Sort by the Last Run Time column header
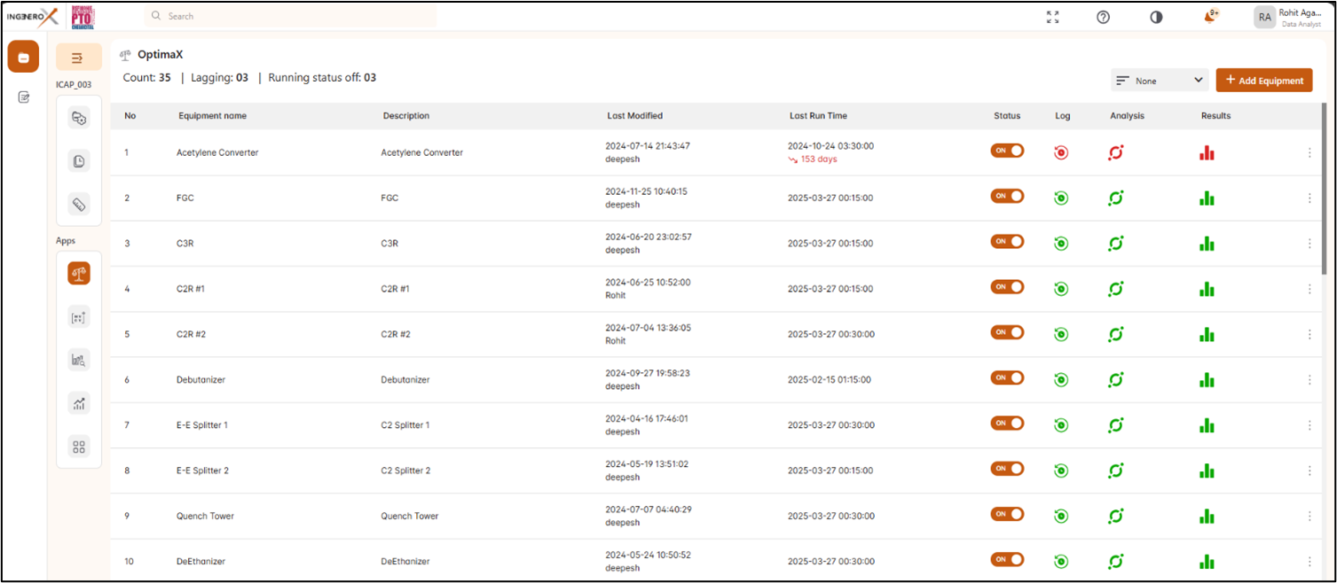1337x583 pixels. pyautogui.click(x=817, y=116)
